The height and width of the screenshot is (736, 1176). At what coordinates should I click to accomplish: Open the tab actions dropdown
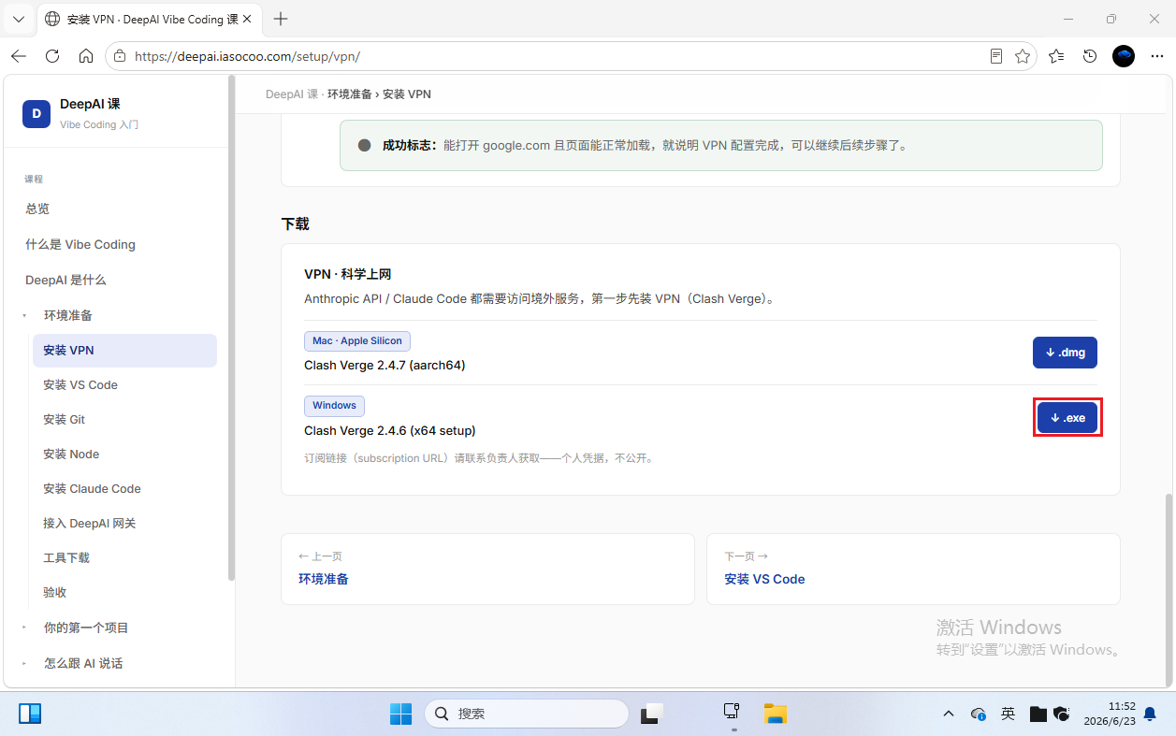click(19, 19)
